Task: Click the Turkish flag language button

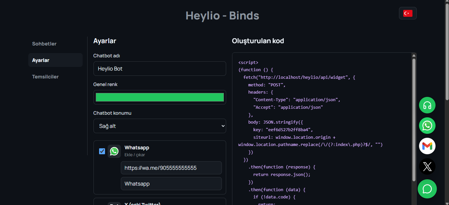Action: (408, 13)
